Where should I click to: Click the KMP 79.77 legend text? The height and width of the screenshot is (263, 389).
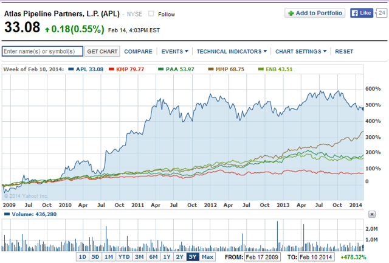(x=130, y=69)
